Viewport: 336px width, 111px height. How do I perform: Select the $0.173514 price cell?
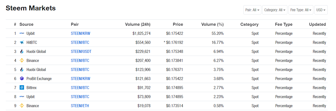[175, 106]
